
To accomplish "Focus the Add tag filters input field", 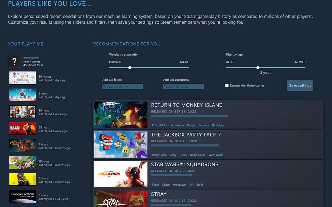I will (x=122, y=86).
